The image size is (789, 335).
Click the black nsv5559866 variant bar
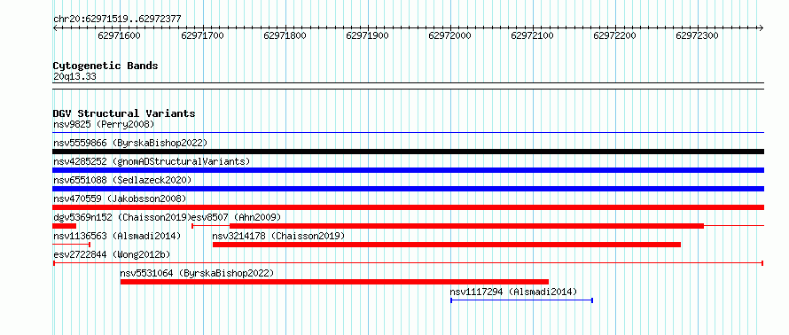pyautogui.click(x=409, y=152)
